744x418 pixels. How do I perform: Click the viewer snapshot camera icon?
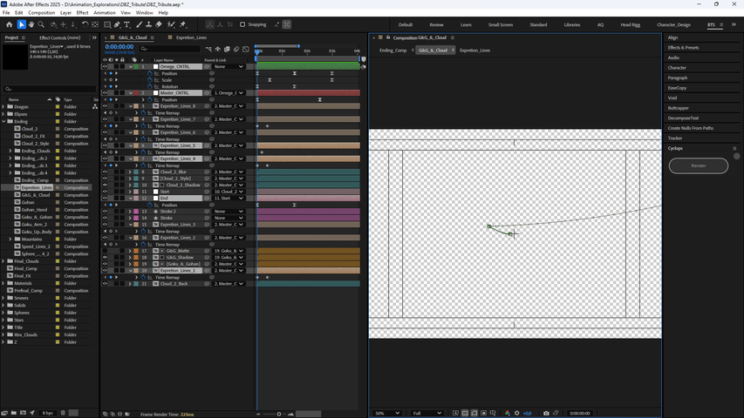tap(546, 414)
